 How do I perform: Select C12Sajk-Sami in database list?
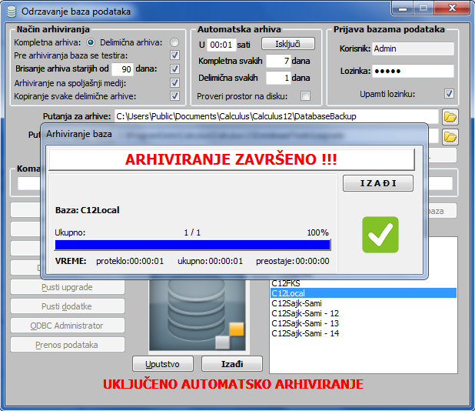coord(363,303)
